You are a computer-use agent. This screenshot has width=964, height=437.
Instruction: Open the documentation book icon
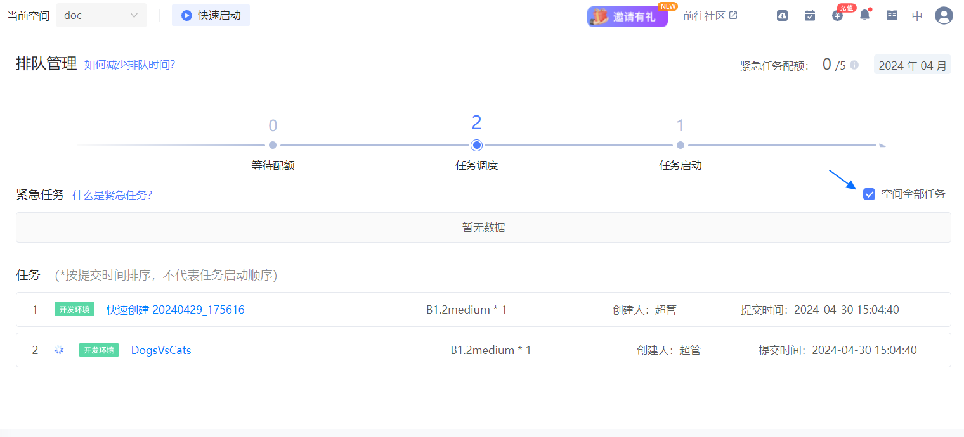892,16
